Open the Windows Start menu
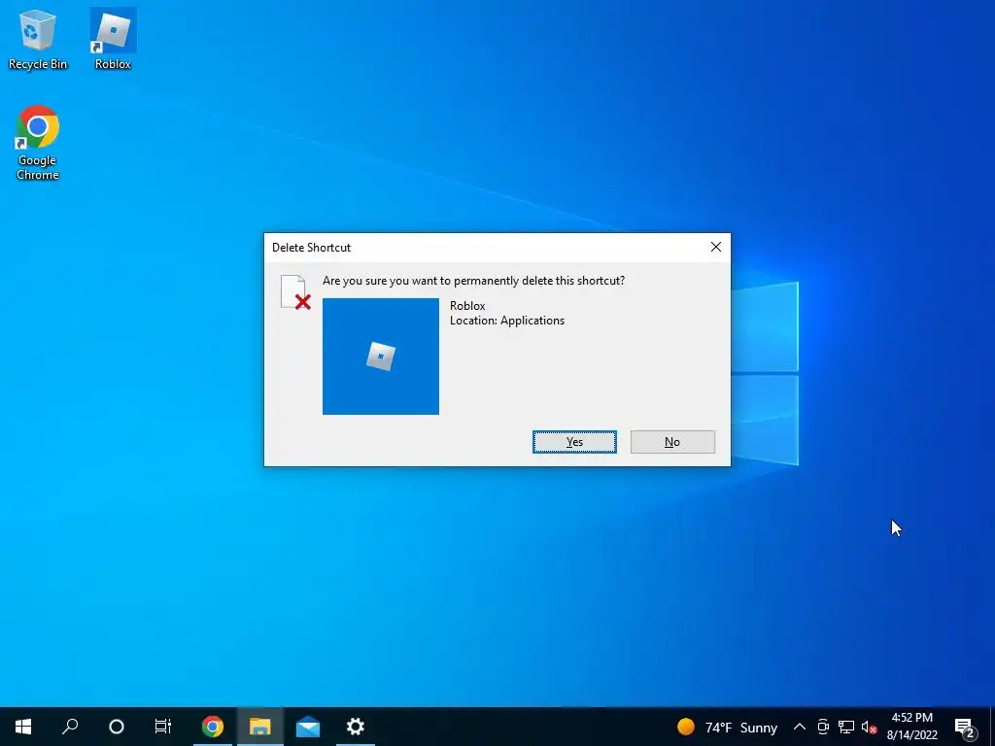This screenshot has height=746, width=995. (x=23, y=727)
